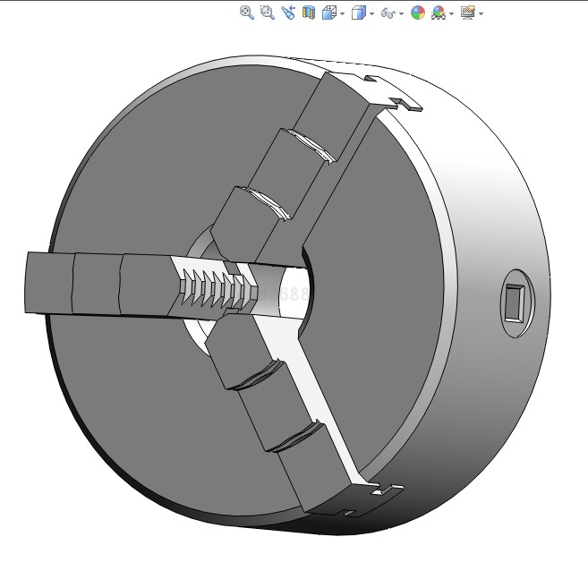The width and height of the screenshot is (588, 588).
Task: Click the Hide/Show Items glasses icon
Action: (388, 13)
